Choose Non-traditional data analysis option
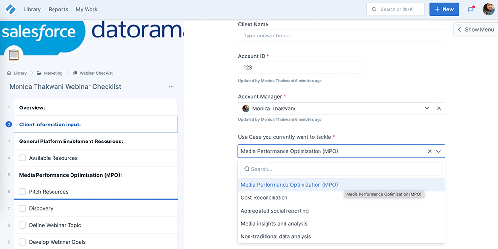 341,237
